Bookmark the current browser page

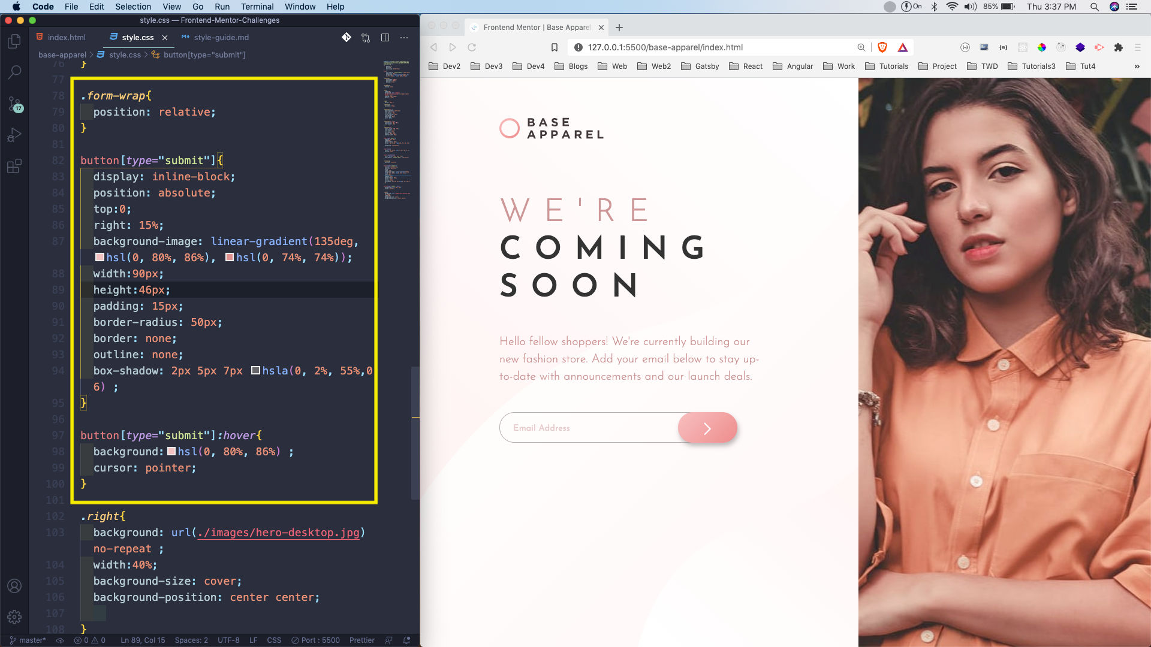[x=555, y=47]
